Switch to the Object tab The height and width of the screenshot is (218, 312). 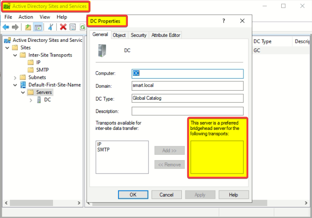click(x=119, y=35)
